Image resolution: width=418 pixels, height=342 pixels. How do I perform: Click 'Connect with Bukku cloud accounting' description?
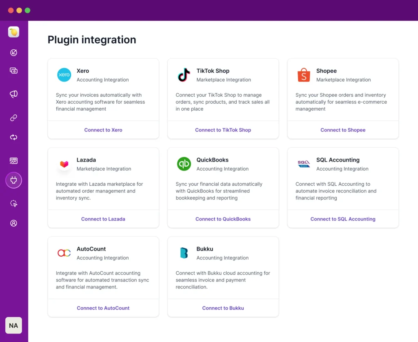pos(223,280)
